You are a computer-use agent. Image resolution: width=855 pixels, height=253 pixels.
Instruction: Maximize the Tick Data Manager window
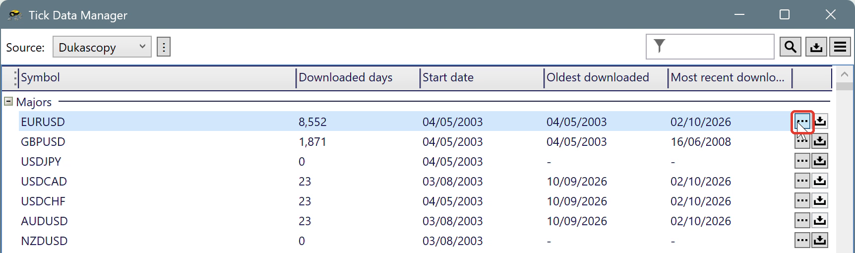785,14
